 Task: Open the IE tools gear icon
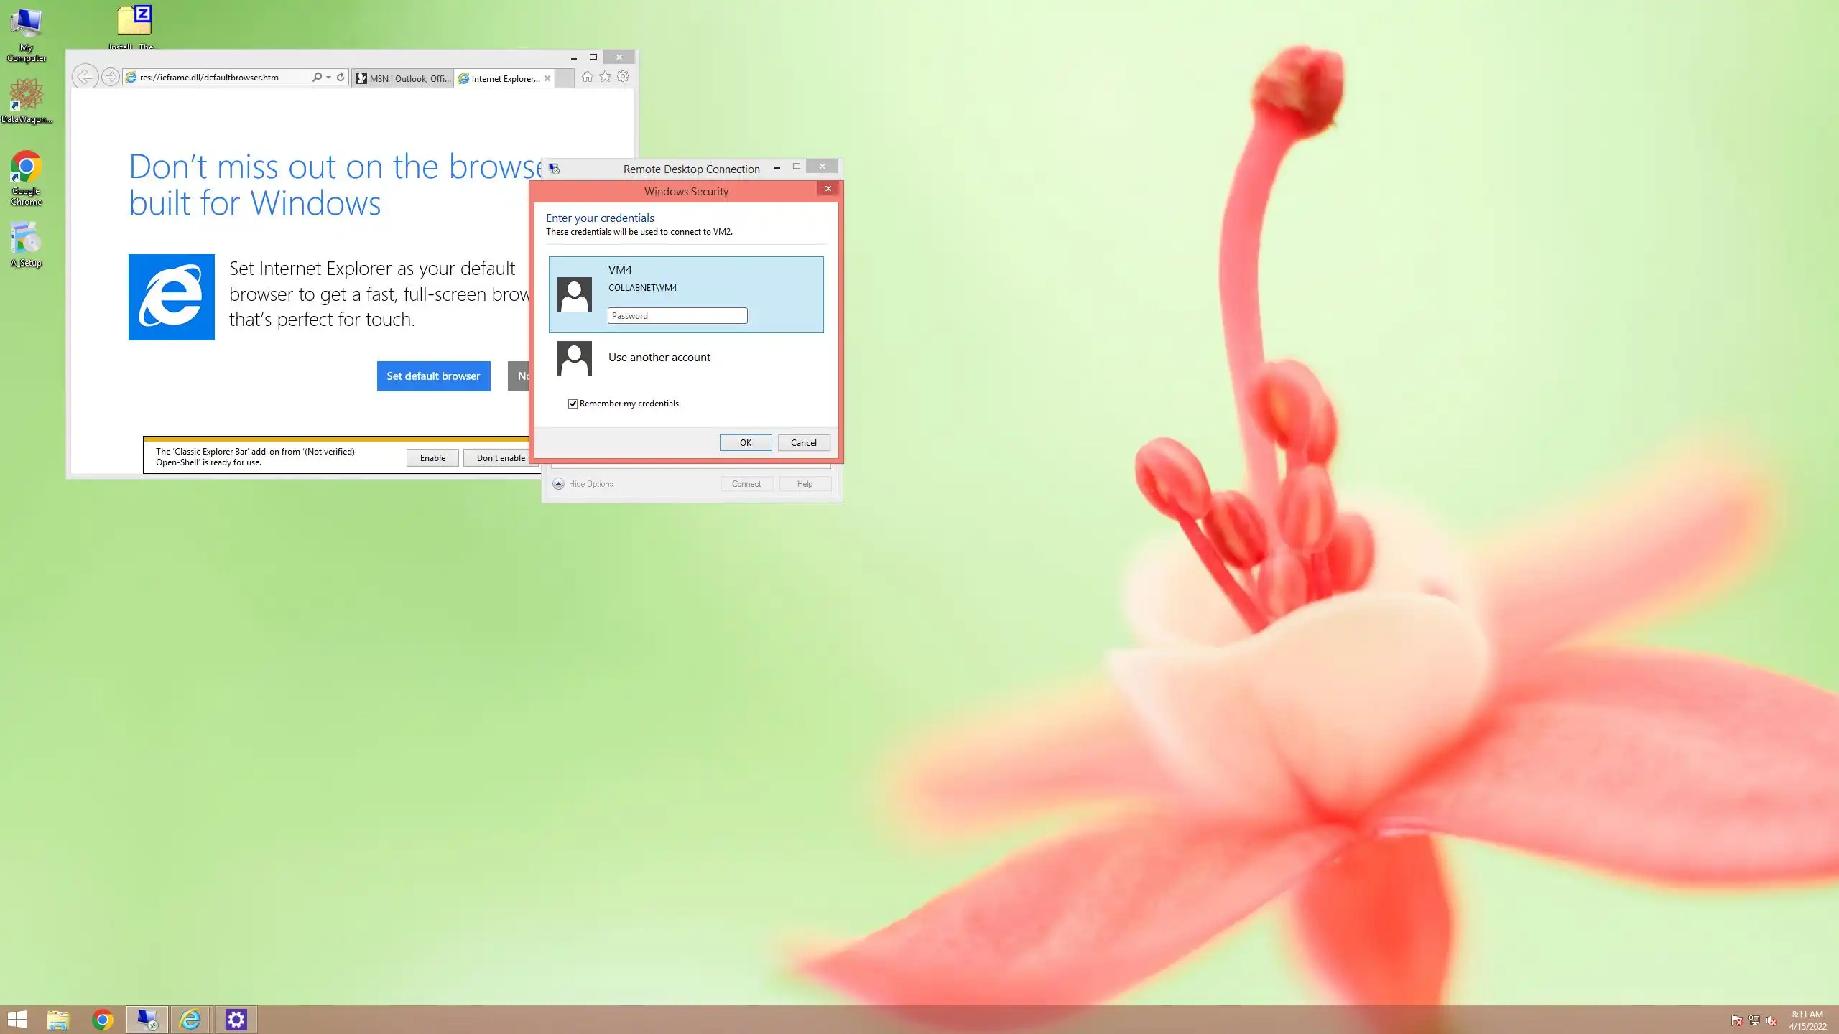pos(623,77)
